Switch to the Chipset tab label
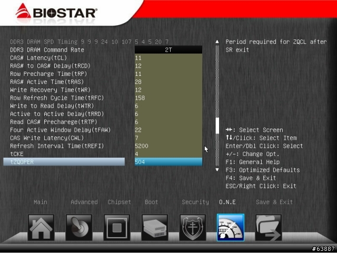This screenshot has height=253, width=337. tap(120, 202)
